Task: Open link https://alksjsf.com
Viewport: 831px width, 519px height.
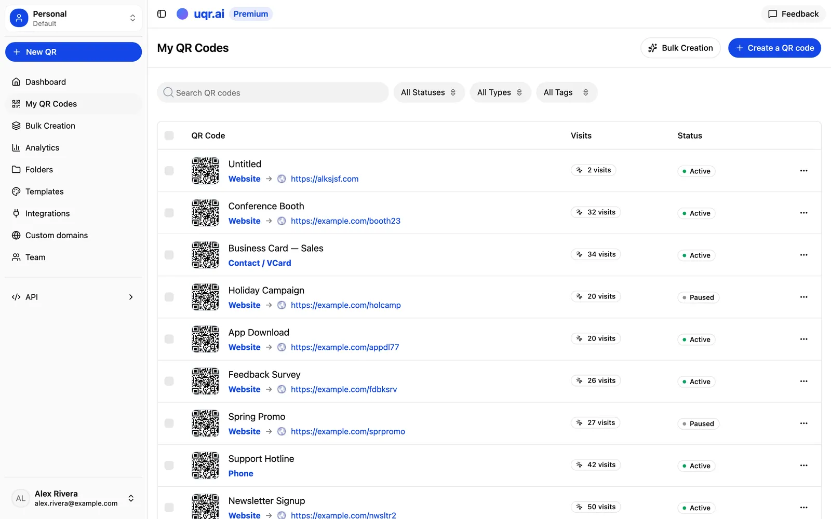Action: pyautogui.click(x=325, y=179)
